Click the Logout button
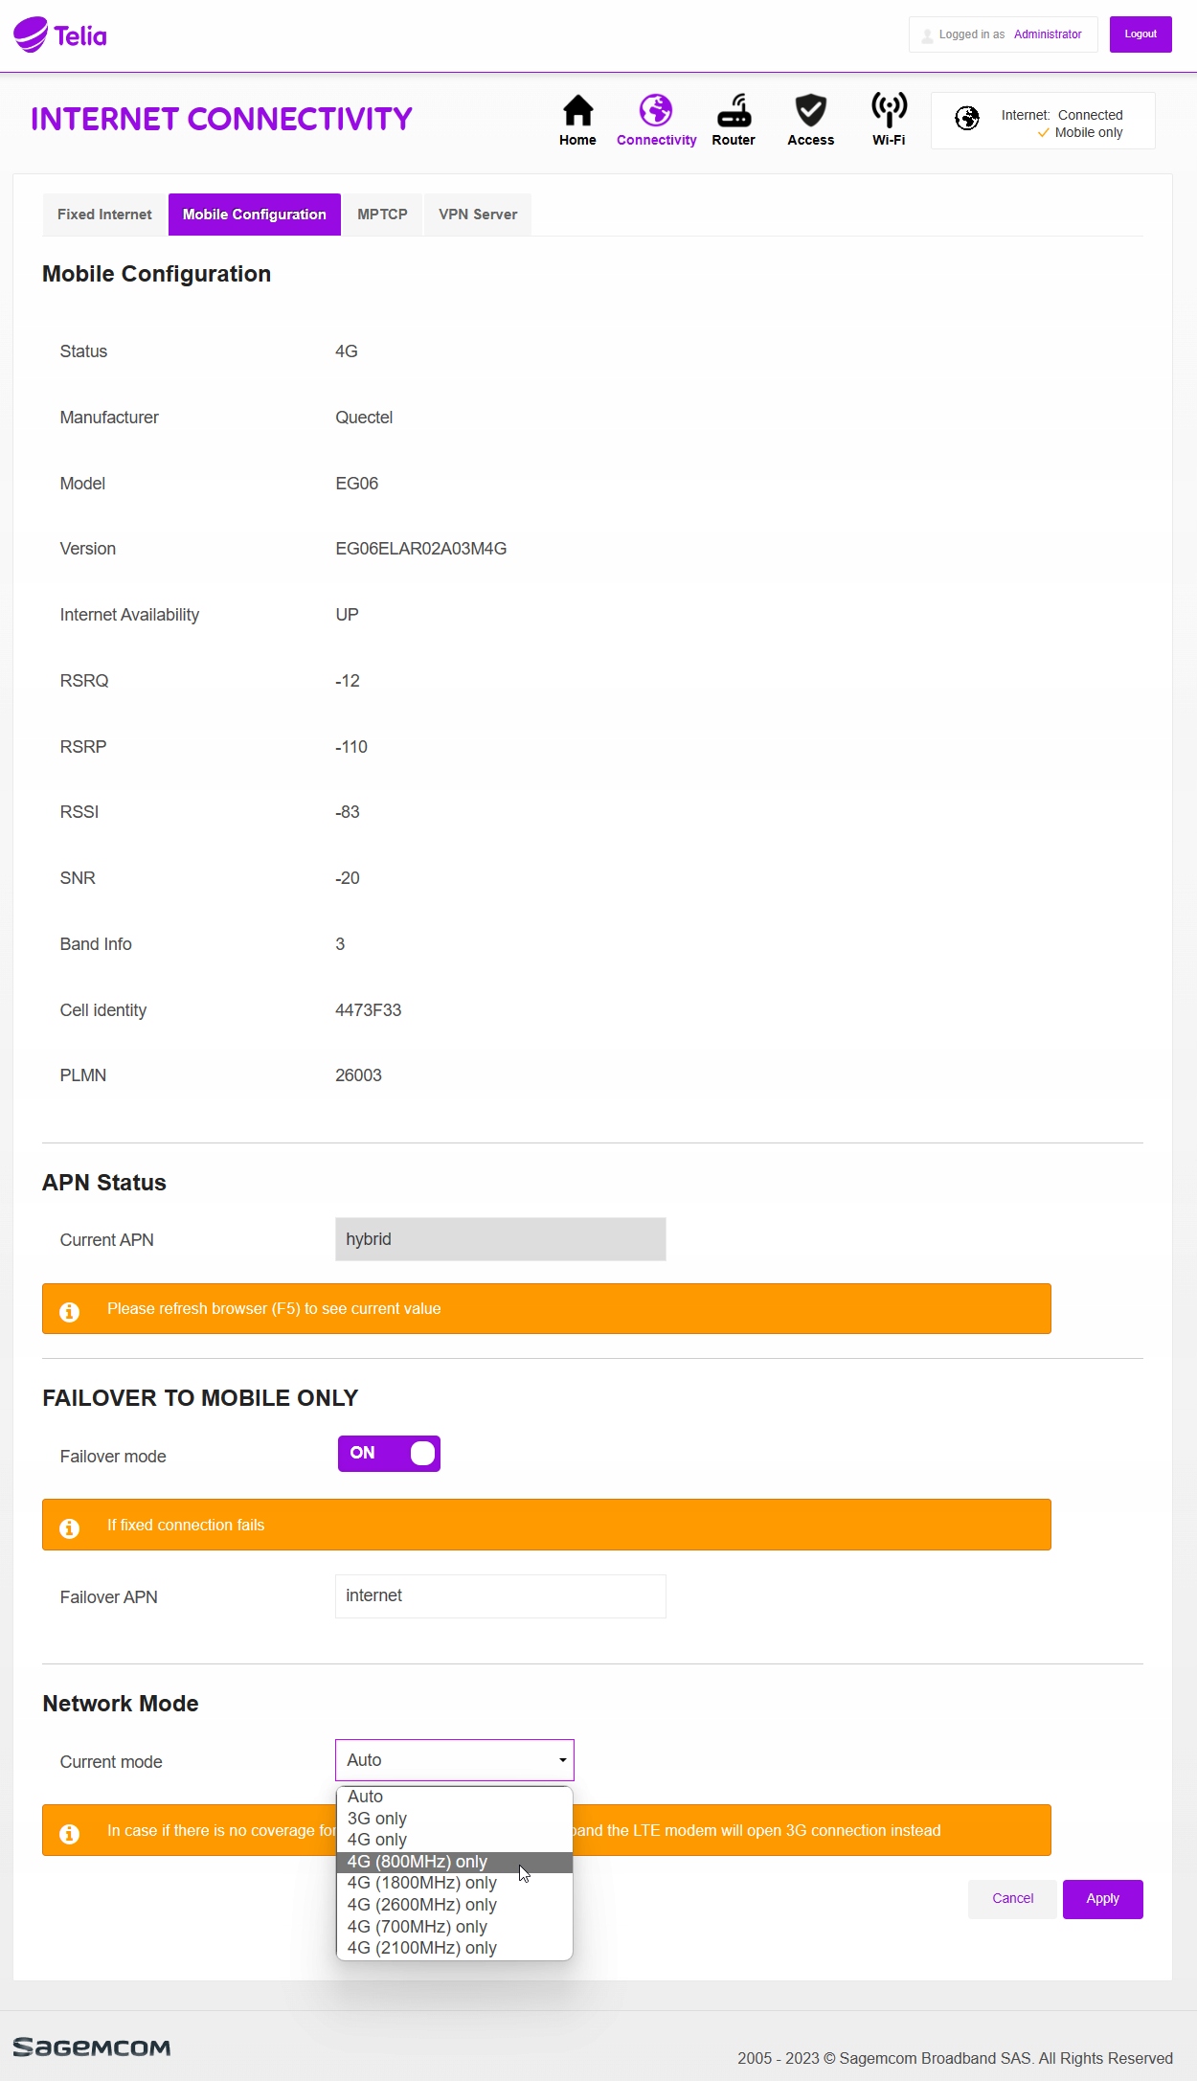This screenshot has height=2081, width=1197. [1140, 34]
